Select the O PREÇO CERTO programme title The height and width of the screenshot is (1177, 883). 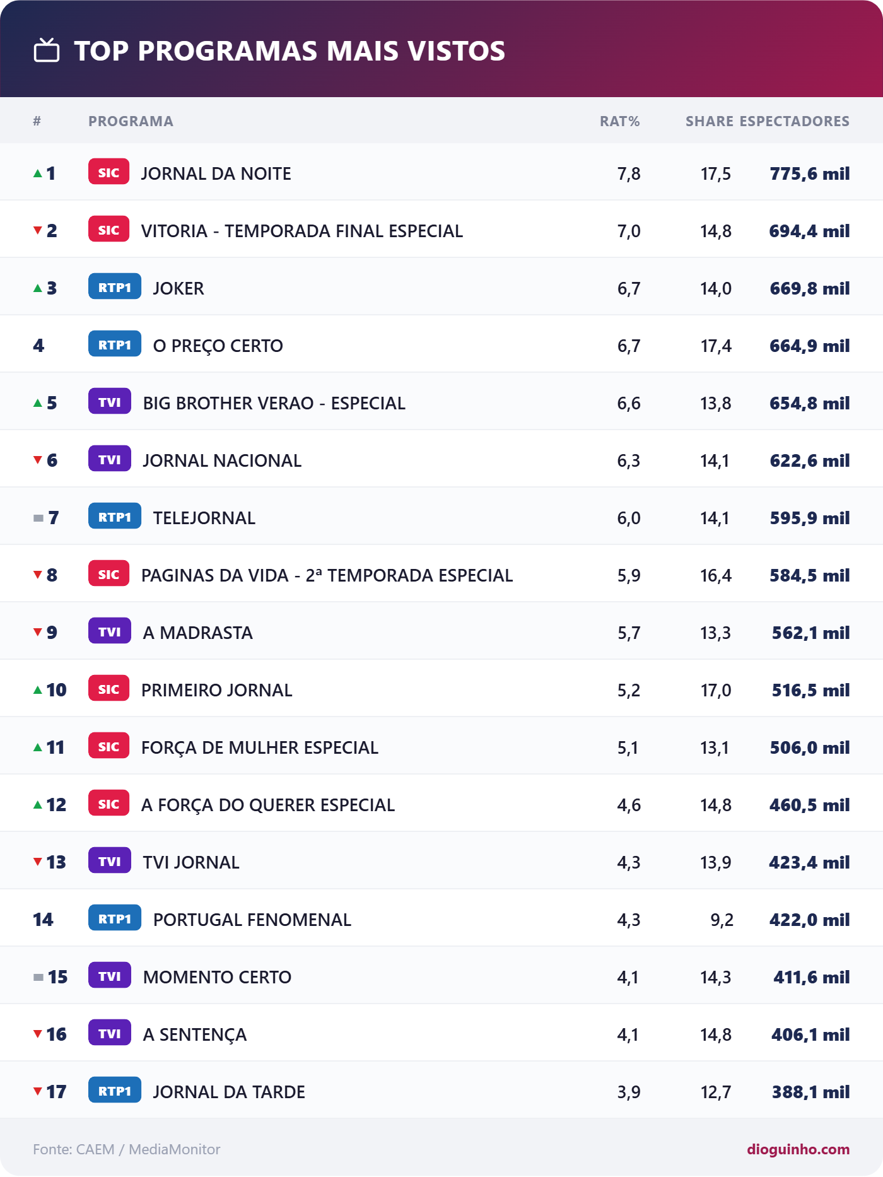point(218,346)
